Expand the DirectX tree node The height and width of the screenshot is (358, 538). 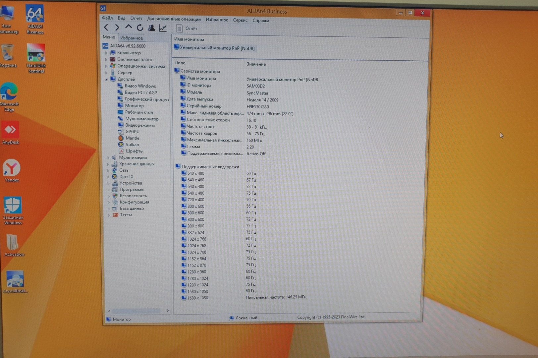pos(108,177)
